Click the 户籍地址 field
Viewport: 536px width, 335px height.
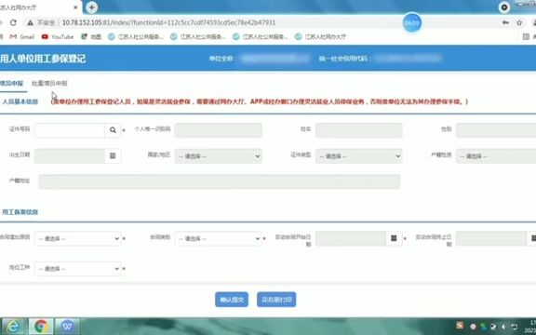pyautogui.click(x=219, y=181)
